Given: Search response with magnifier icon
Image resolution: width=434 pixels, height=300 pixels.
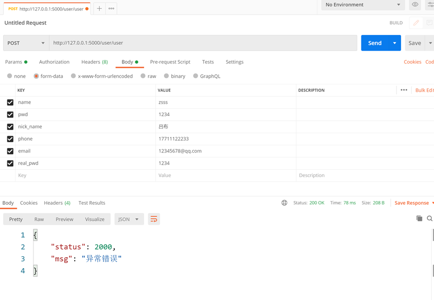Looking at the screenshot, I should pyautogui.click(x=430, y=218).
